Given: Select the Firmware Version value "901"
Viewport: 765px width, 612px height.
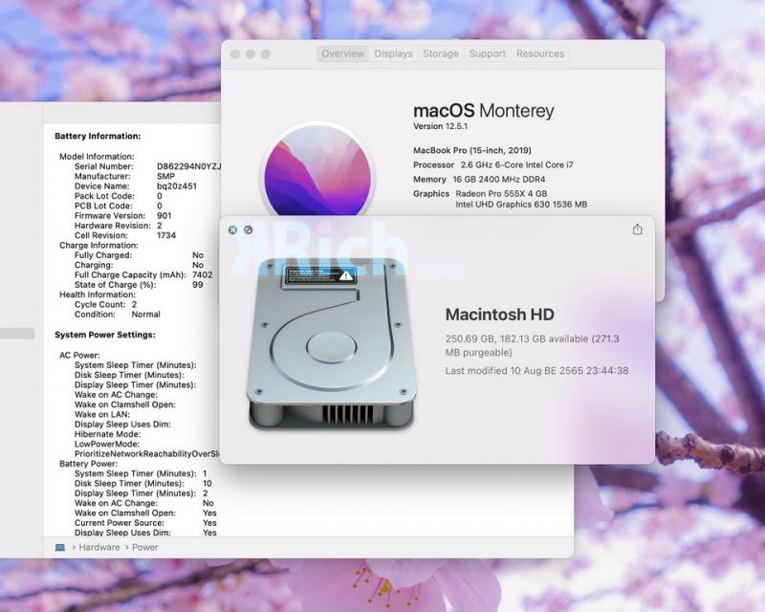Looking at the screenshot, I should 164,216.
